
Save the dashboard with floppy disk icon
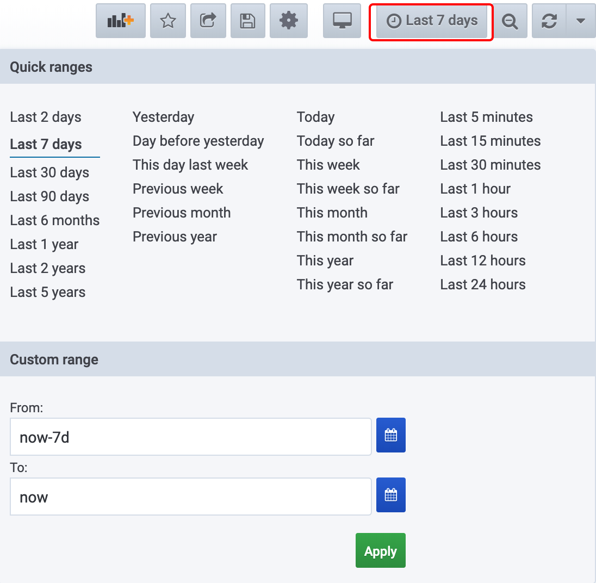point(248,21)
